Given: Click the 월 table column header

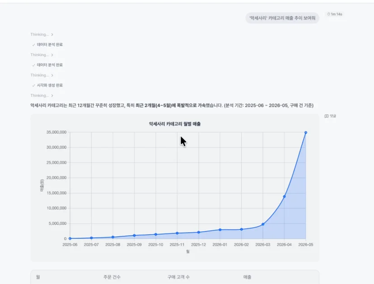Looking at the screenshot, I should [x=38, y=277].
